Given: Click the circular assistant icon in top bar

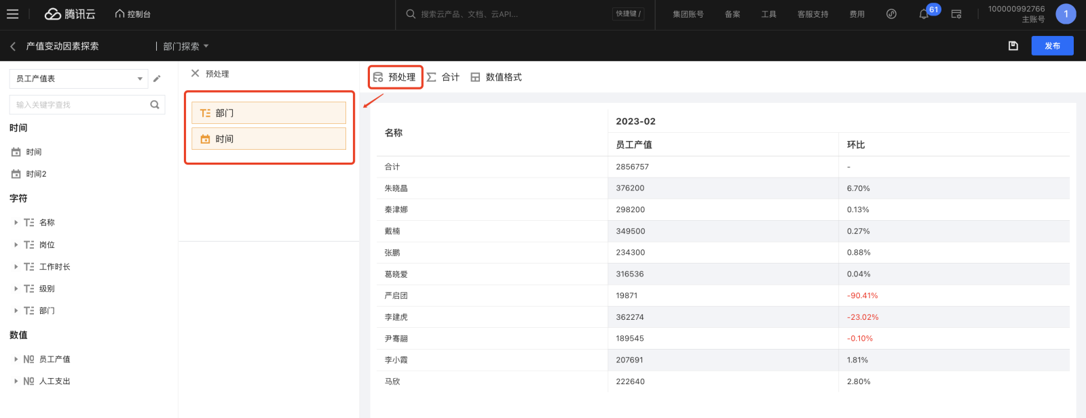Looking at the screenshot, I should click(x=891, y=14).
